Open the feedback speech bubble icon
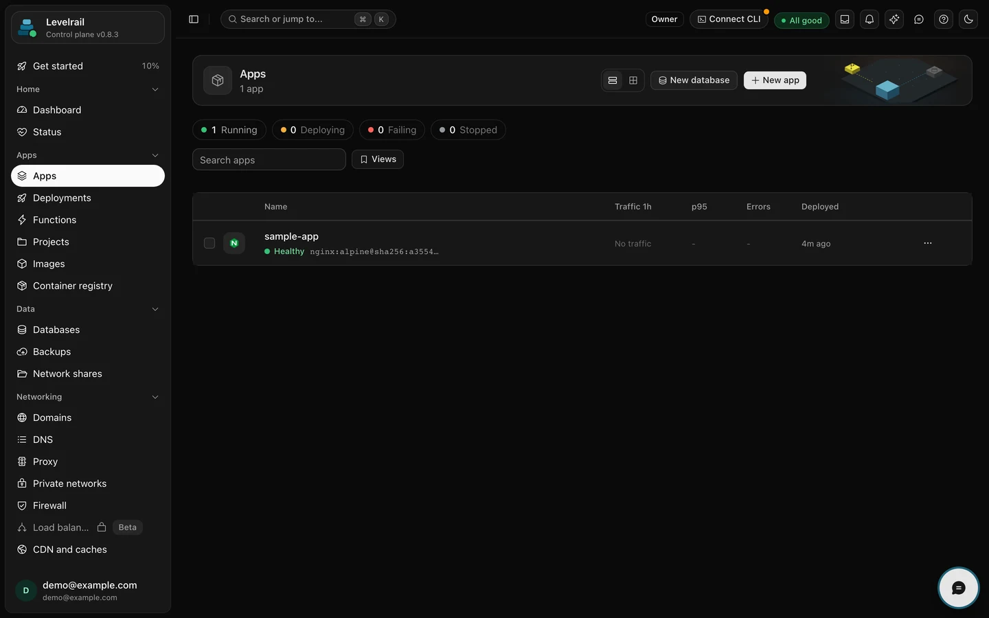This screenshot has height=618, width=989. tap(919, 19)
